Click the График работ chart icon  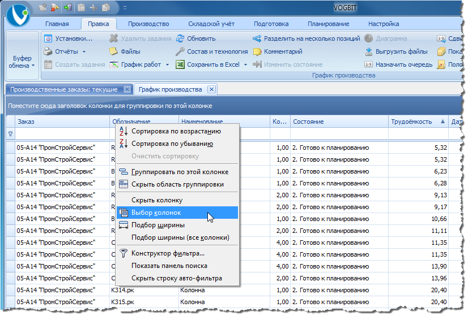[114, 64]
